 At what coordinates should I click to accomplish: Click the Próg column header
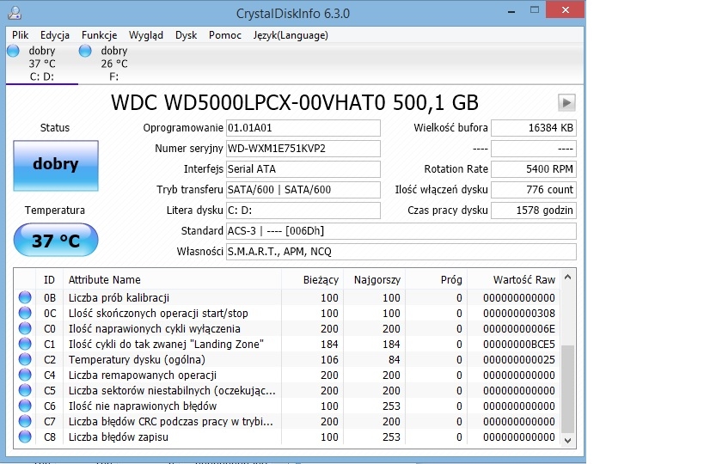(437, 279)
